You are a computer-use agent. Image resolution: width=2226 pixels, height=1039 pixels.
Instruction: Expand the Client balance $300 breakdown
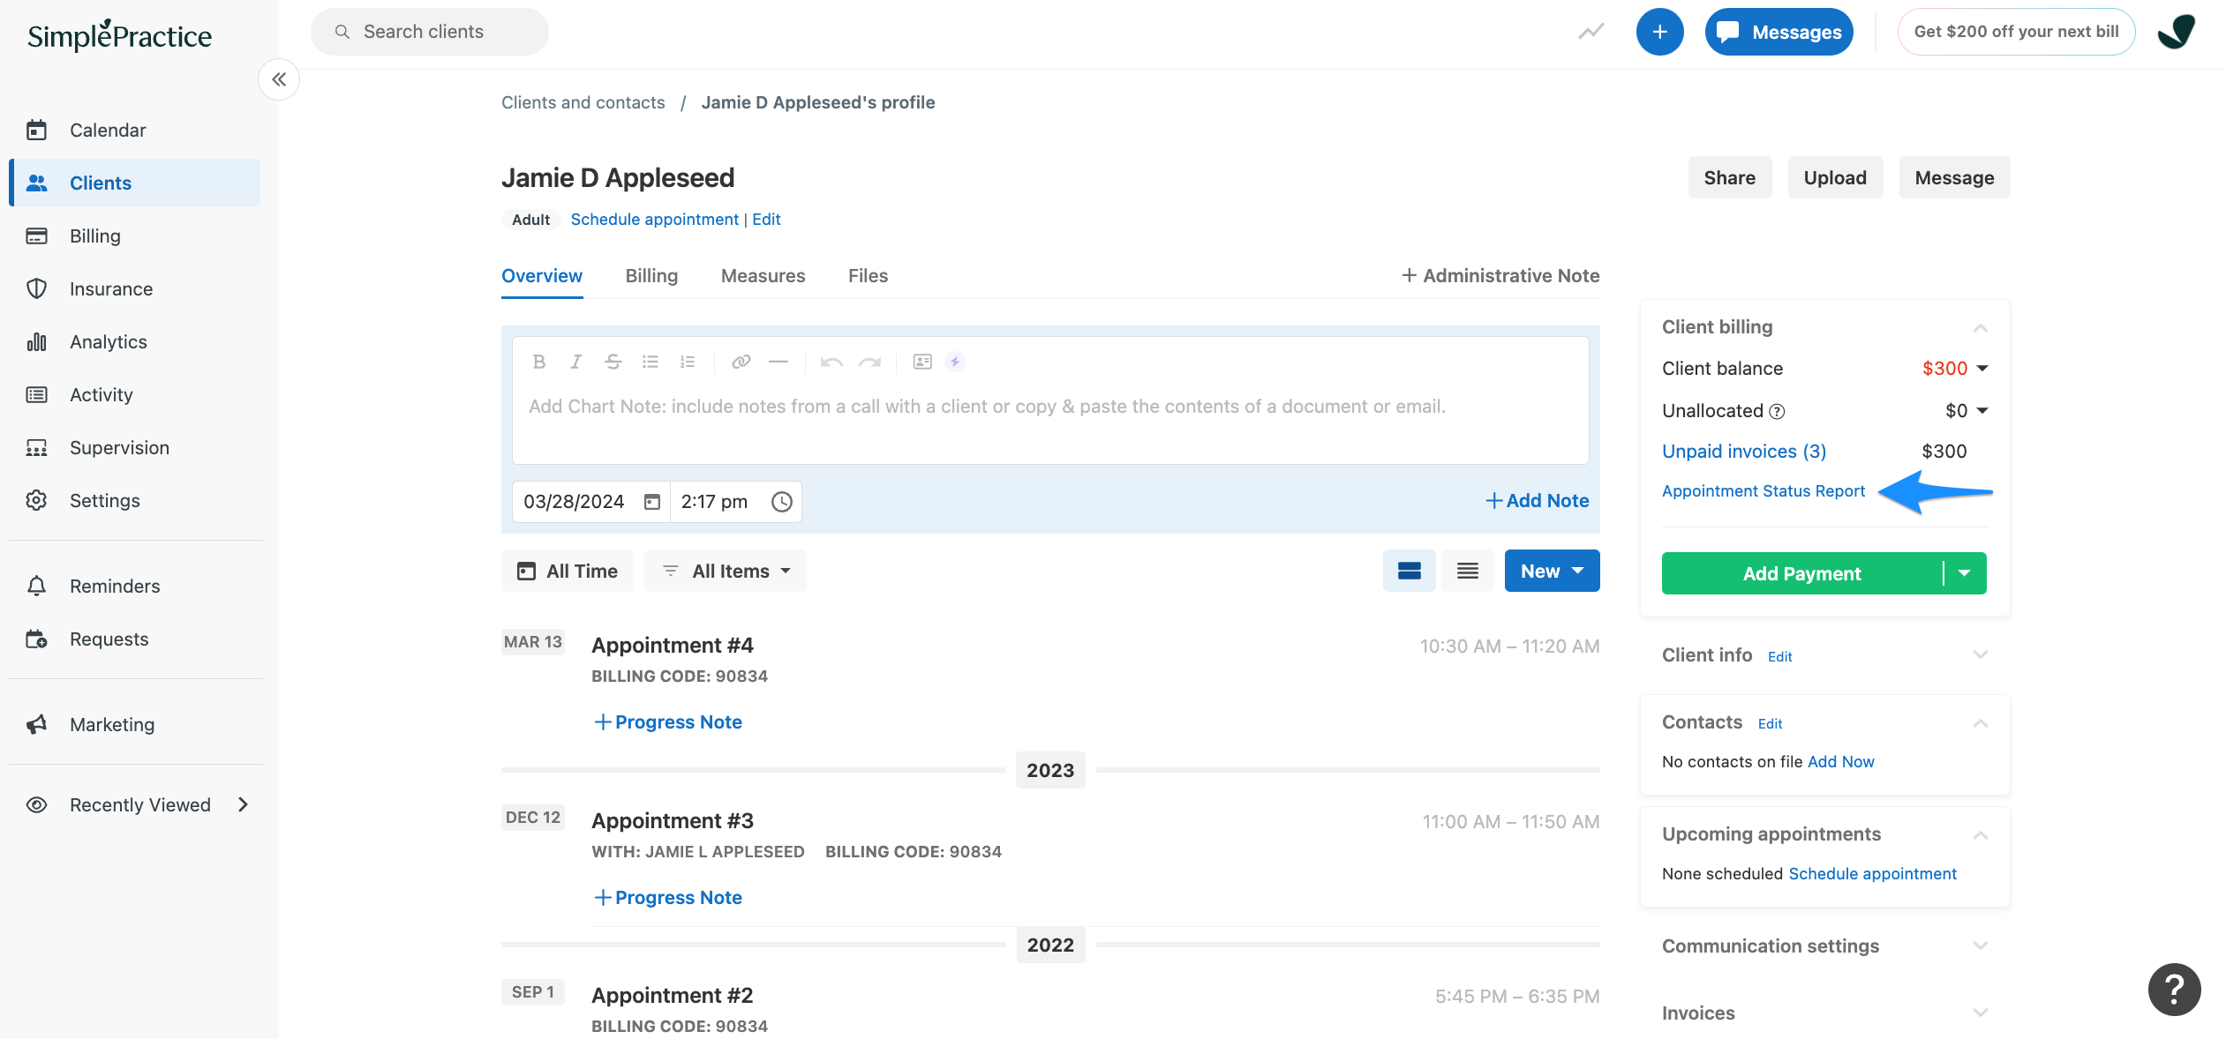(x=1983, y=368)
